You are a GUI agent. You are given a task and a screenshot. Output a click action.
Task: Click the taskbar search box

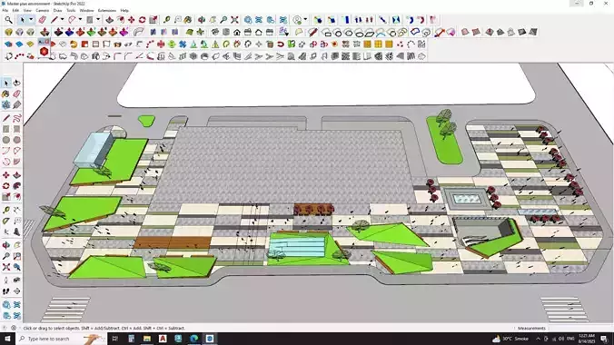click(61, 339)
